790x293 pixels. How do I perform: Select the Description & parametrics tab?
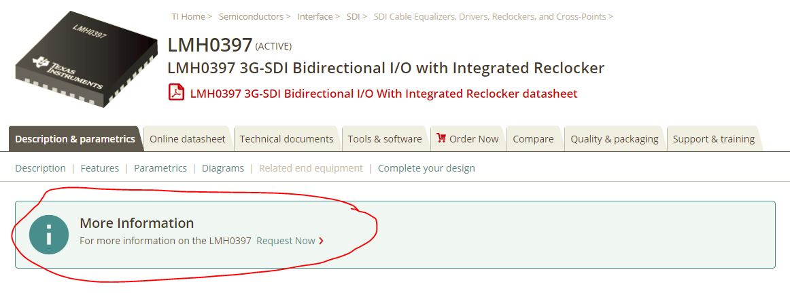tap(75, 139)
